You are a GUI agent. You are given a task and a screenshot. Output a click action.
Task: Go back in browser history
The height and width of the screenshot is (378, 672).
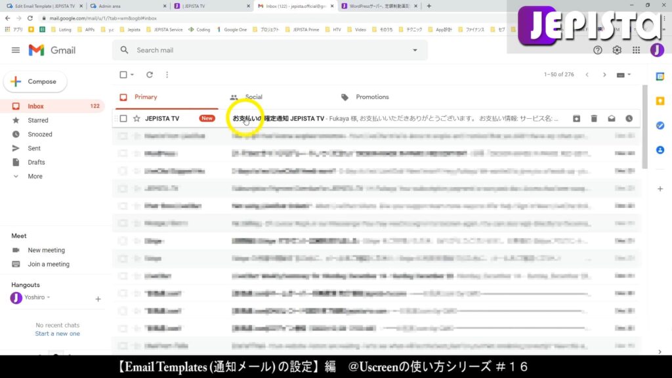pos(7,18)
